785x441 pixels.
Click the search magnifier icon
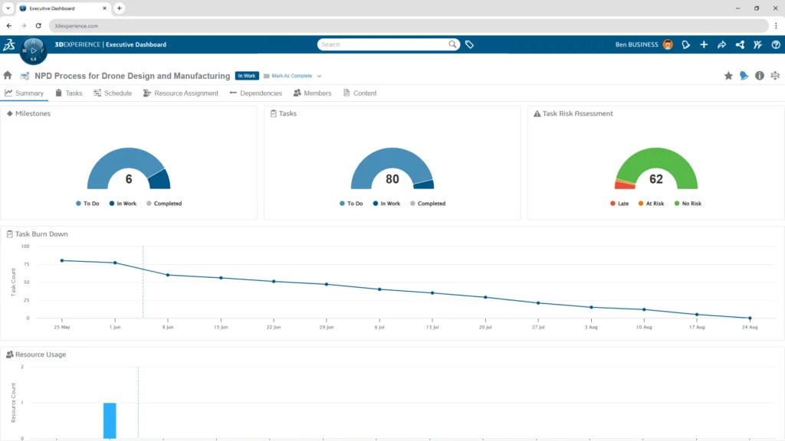pos(452,44)
